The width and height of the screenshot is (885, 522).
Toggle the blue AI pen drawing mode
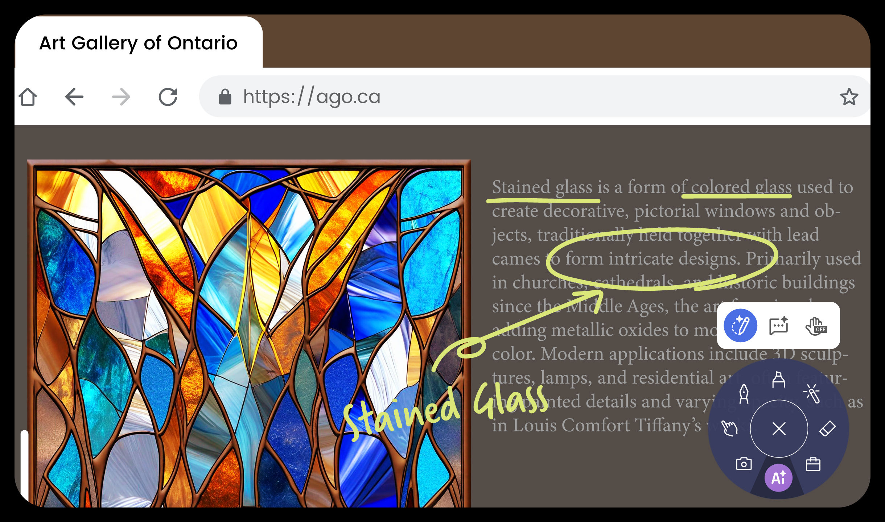tap(740, 326)
